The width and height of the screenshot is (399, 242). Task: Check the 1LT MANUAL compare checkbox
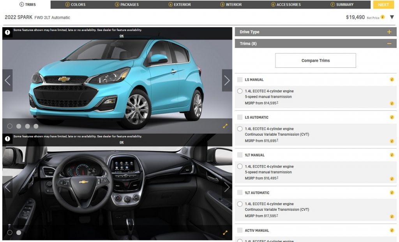coord(240,155)
